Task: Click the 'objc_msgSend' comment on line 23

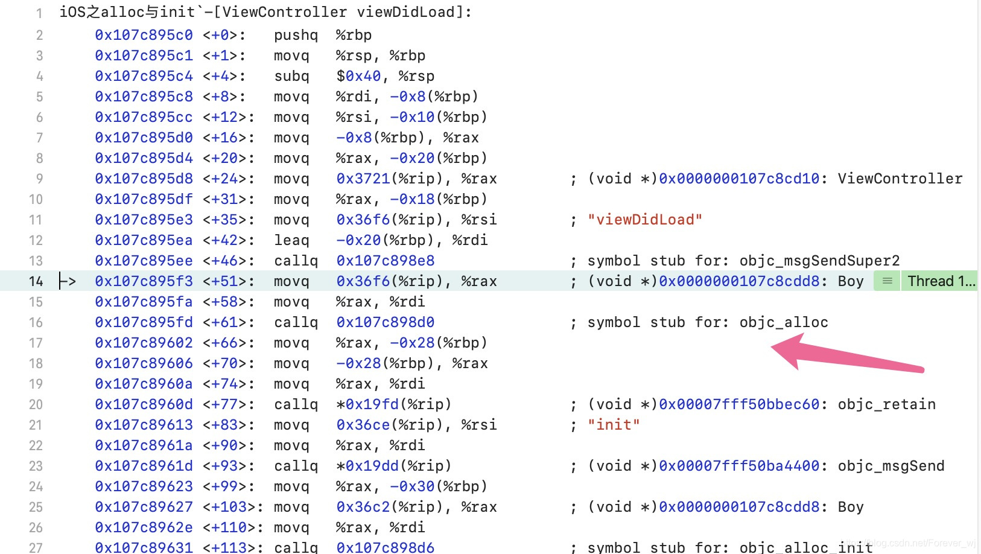Action: click(891, 466)
